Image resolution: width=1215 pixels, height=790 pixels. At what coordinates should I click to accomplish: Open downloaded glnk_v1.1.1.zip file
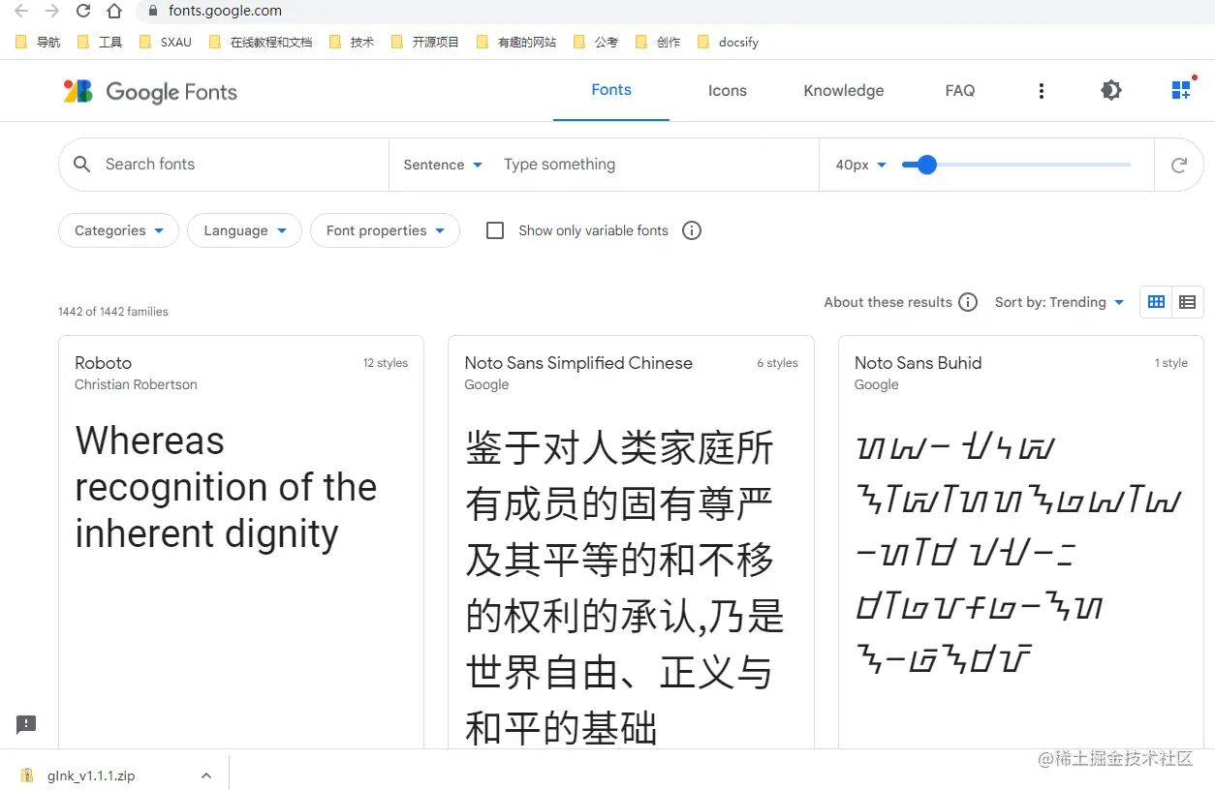[x=91, y=775]
